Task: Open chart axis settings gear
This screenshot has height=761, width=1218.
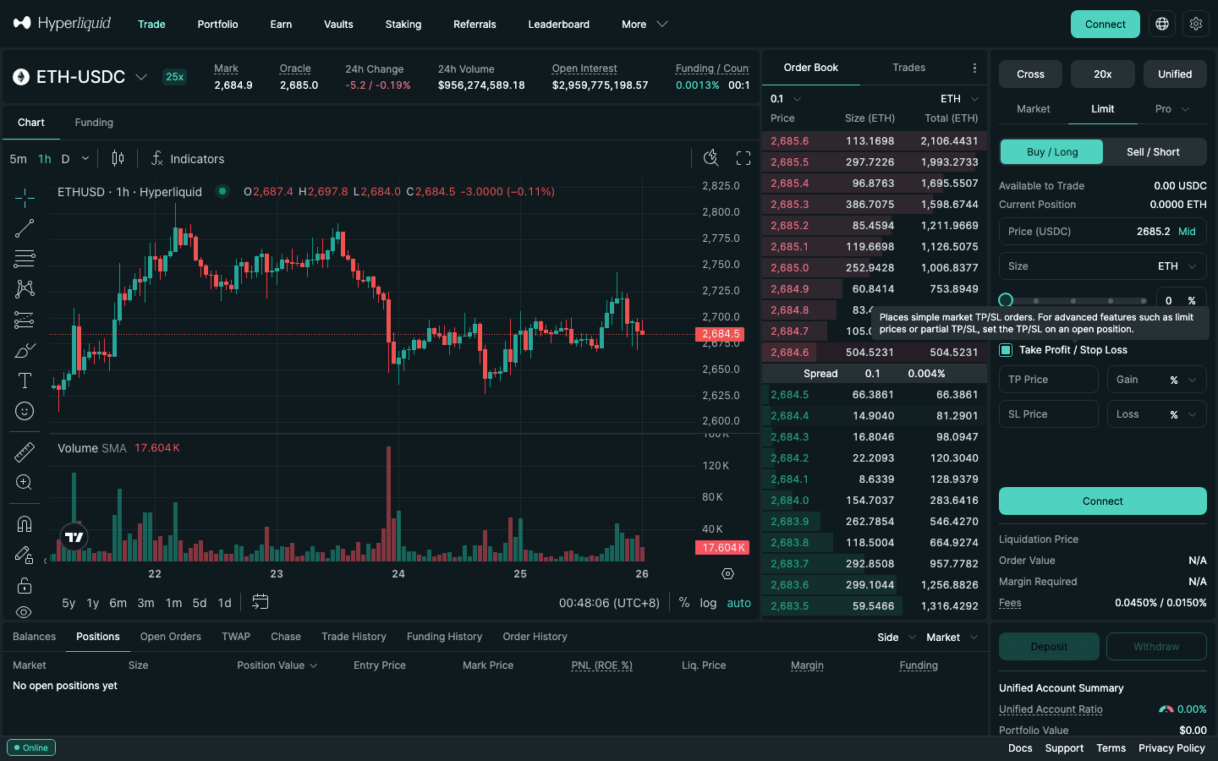Action: point(727,574)
